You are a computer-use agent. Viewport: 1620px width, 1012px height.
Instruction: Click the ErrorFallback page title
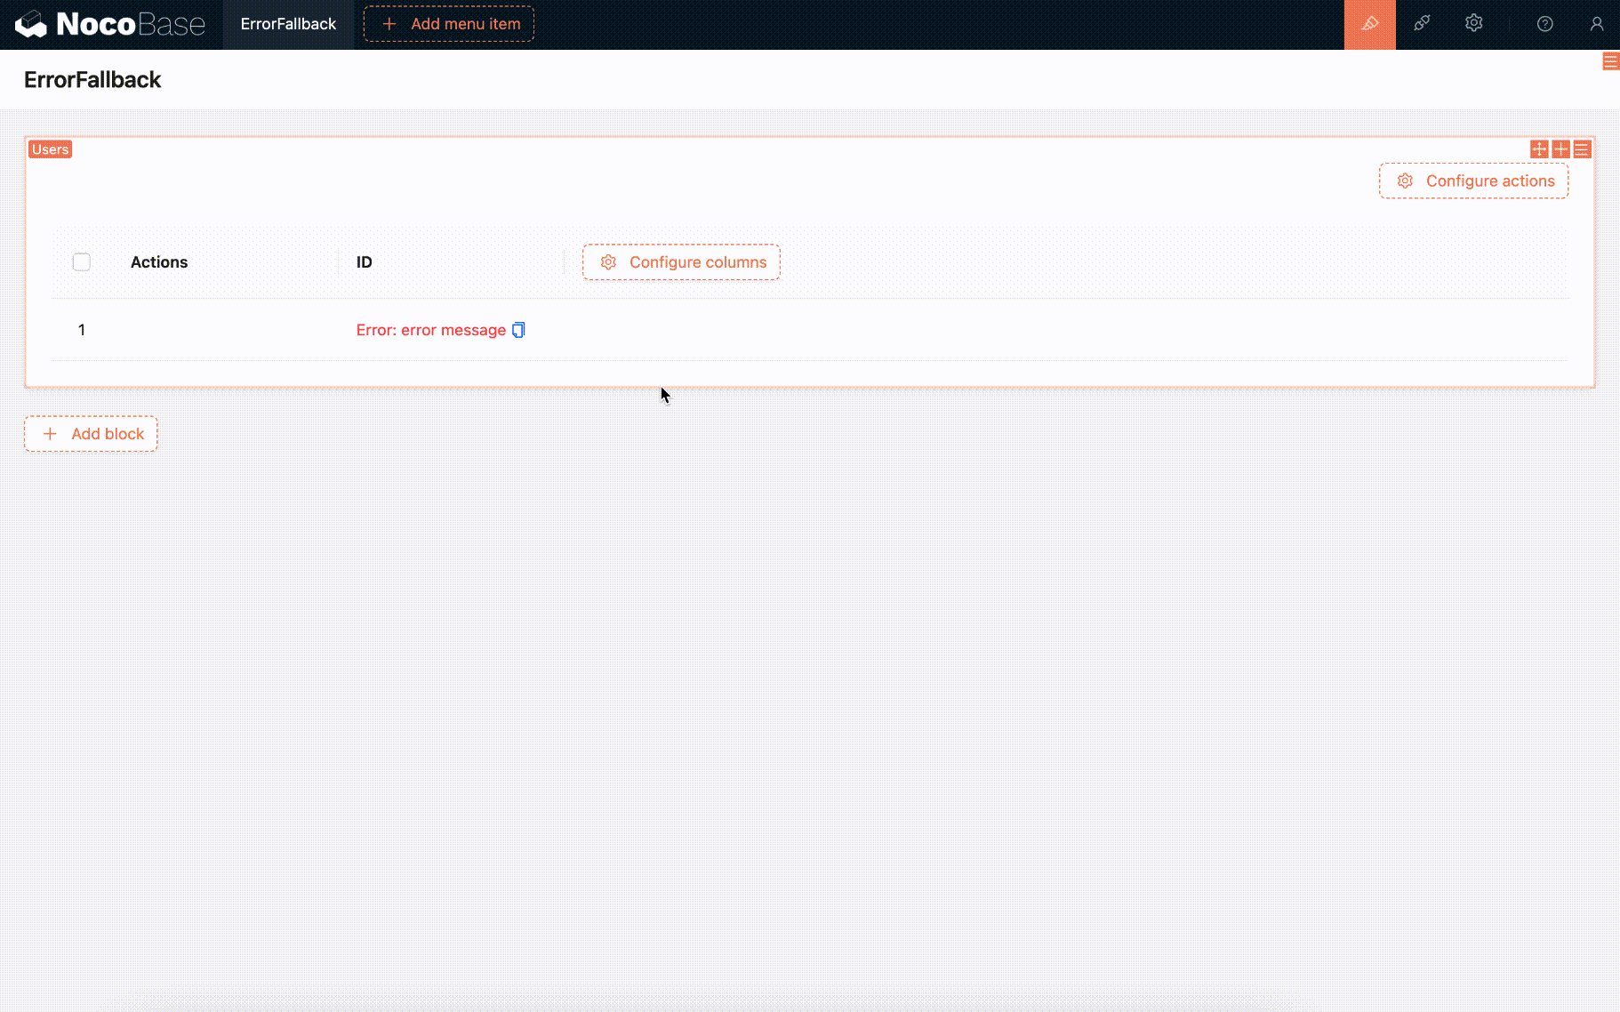(x=92, y=80)
